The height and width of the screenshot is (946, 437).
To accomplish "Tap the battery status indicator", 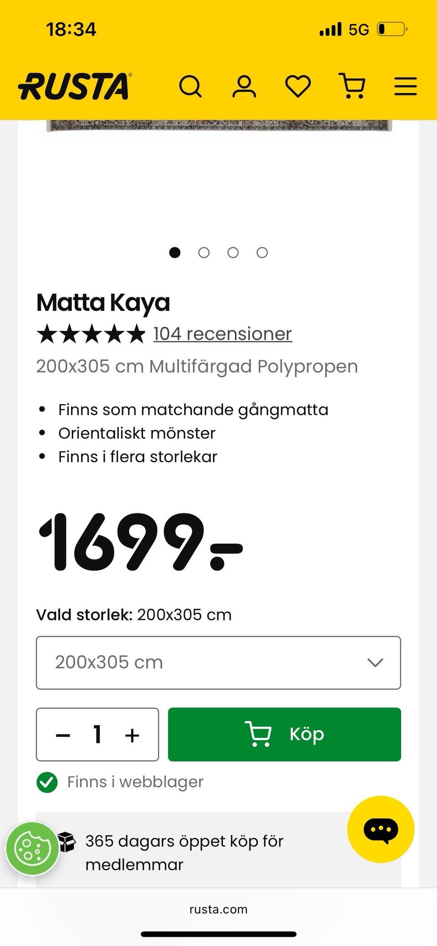I will tap(391, 30).
